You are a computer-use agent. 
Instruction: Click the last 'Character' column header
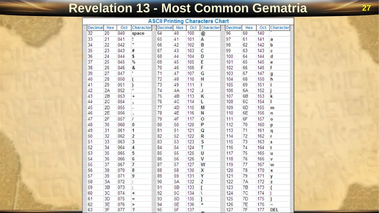coord(280,27)
